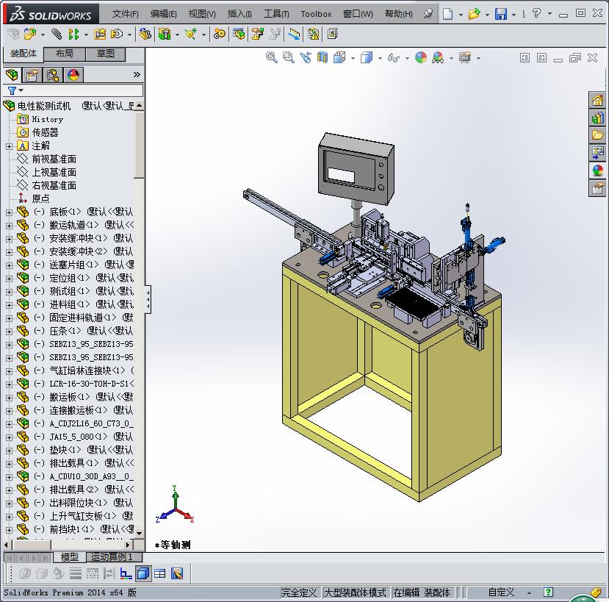Click the Zoom to Area icon
This screenshot has width=609, height=602.
click(x=288, y=57)
